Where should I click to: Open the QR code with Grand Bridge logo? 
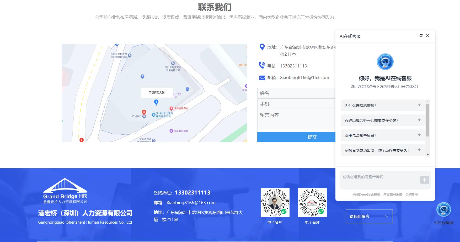(x=312, y=203)
